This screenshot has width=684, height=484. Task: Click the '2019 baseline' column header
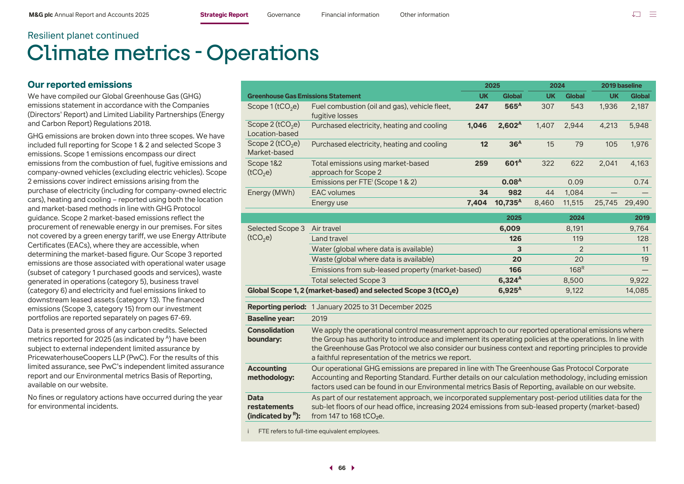click(621, 85)
